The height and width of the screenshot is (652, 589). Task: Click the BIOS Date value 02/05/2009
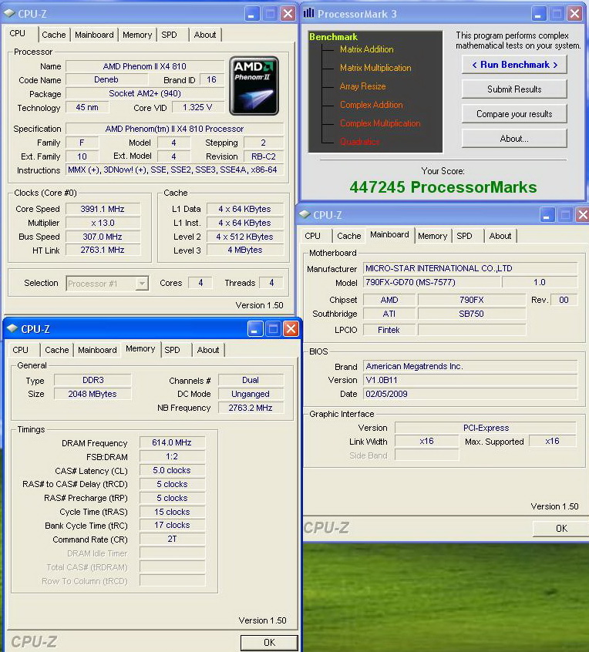470,394
